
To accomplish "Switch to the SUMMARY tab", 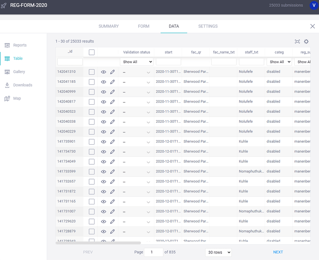I will [x=108, y=26].
